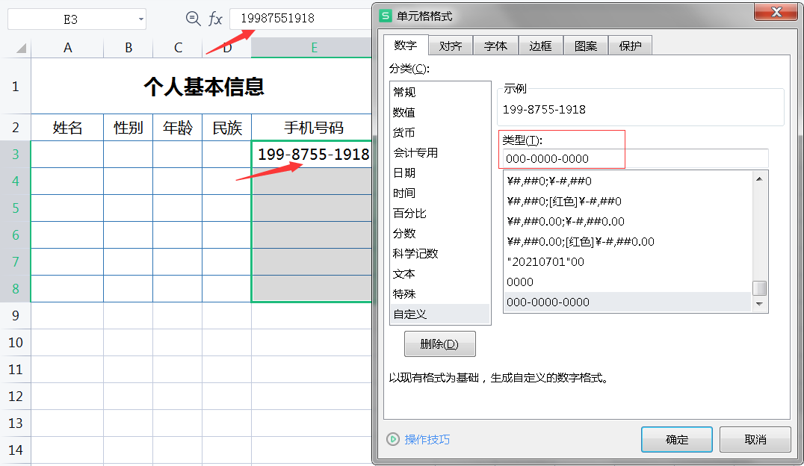Select the 自定义 category
804x466 pixels.
[440, 314]
